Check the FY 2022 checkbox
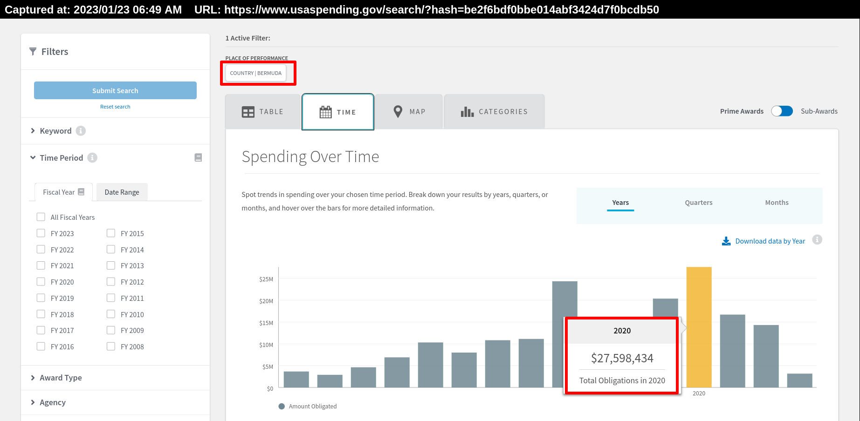Image resolution: width=860 pixels, height=421 pixels. point(41,249)
